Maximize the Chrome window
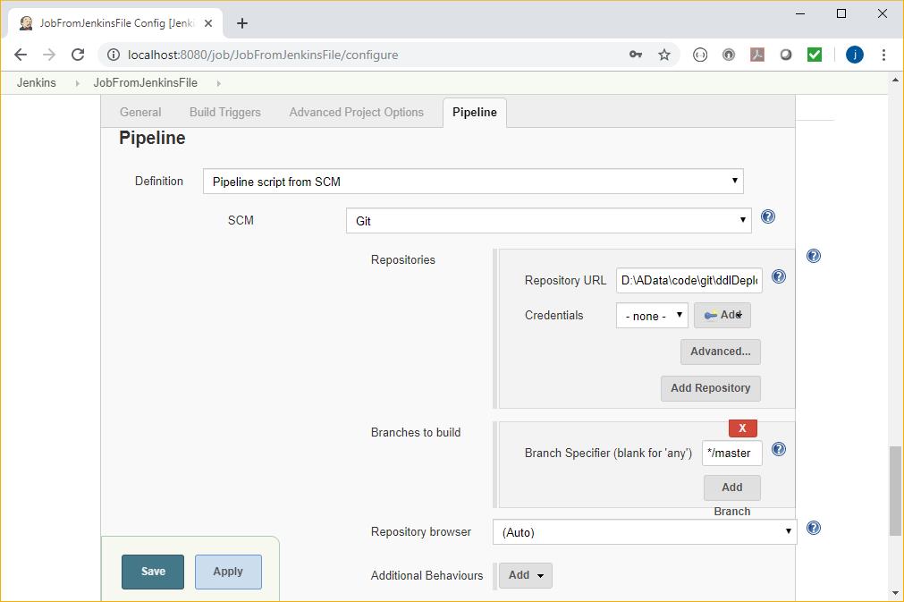 [x=841, y=13]
